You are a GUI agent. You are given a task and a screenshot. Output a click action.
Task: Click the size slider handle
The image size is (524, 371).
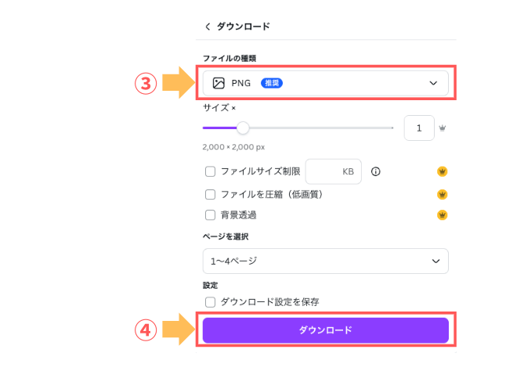(x=243, y=128)
